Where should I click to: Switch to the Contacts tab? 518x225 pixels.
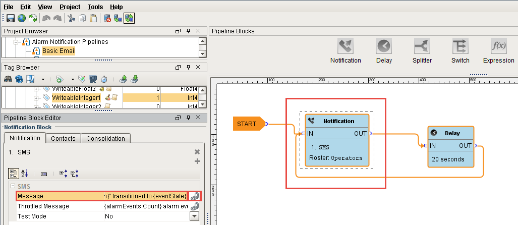point(63,138)
